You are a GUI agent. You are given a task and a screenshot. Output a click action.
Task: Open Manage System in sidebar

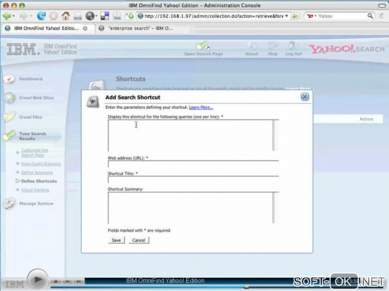click(36, 204)
